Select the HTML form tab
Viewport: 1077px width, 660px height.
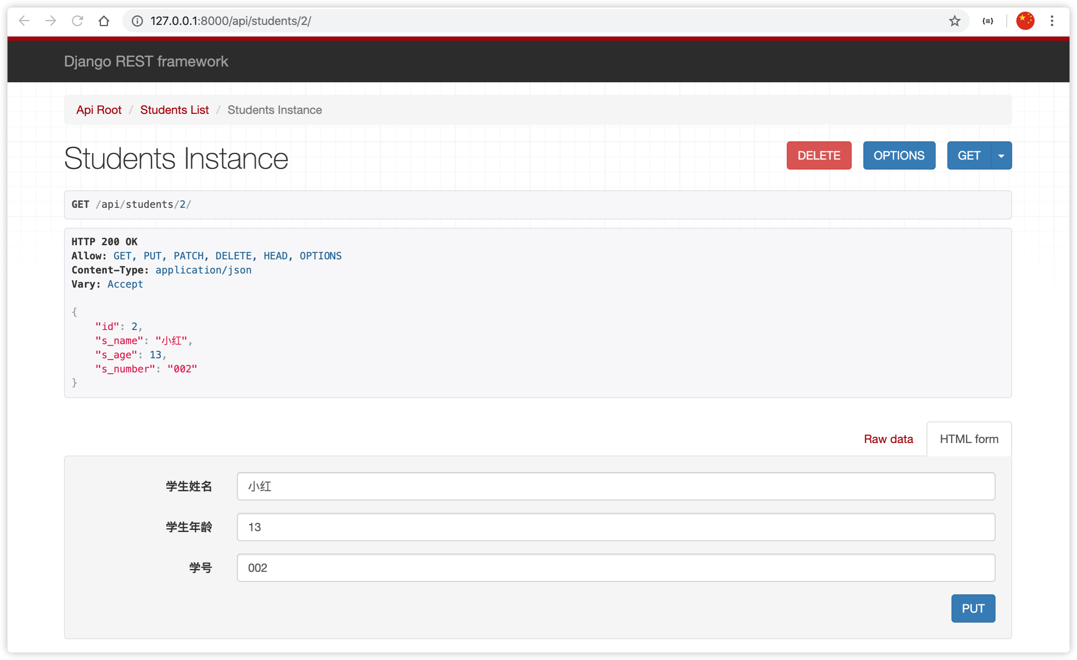(x=969, y=439)
